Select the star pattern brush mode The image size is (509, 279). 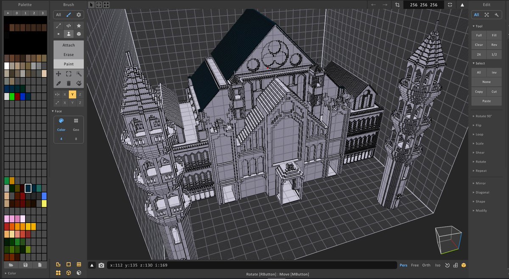click(x=78, y=25)
